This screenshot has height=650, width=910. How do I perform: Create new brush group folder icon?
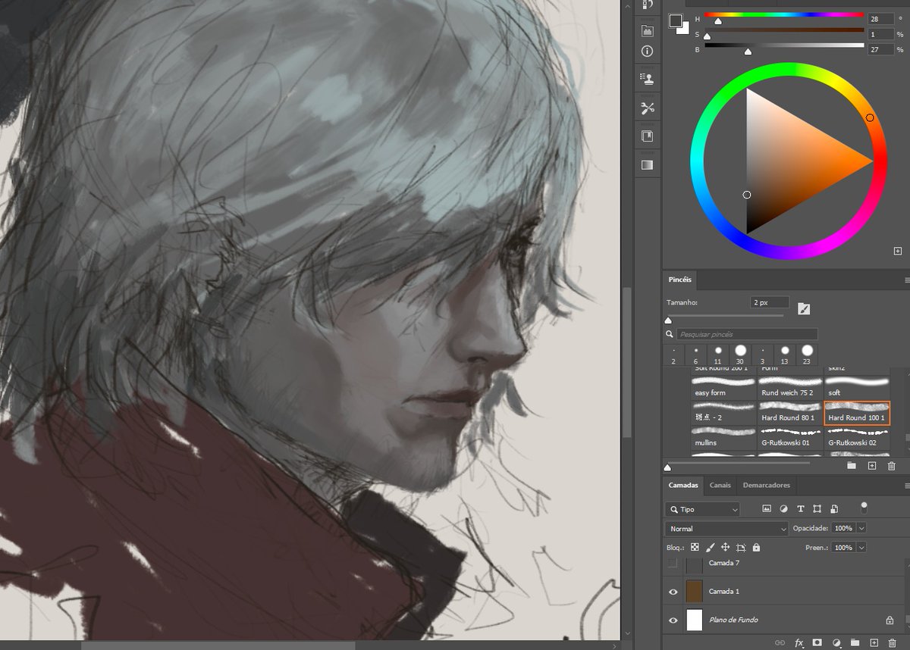pos(851,465)
